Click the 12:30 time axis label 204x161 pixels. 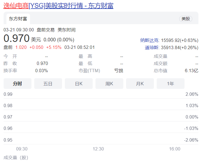[x=98, y=149]
